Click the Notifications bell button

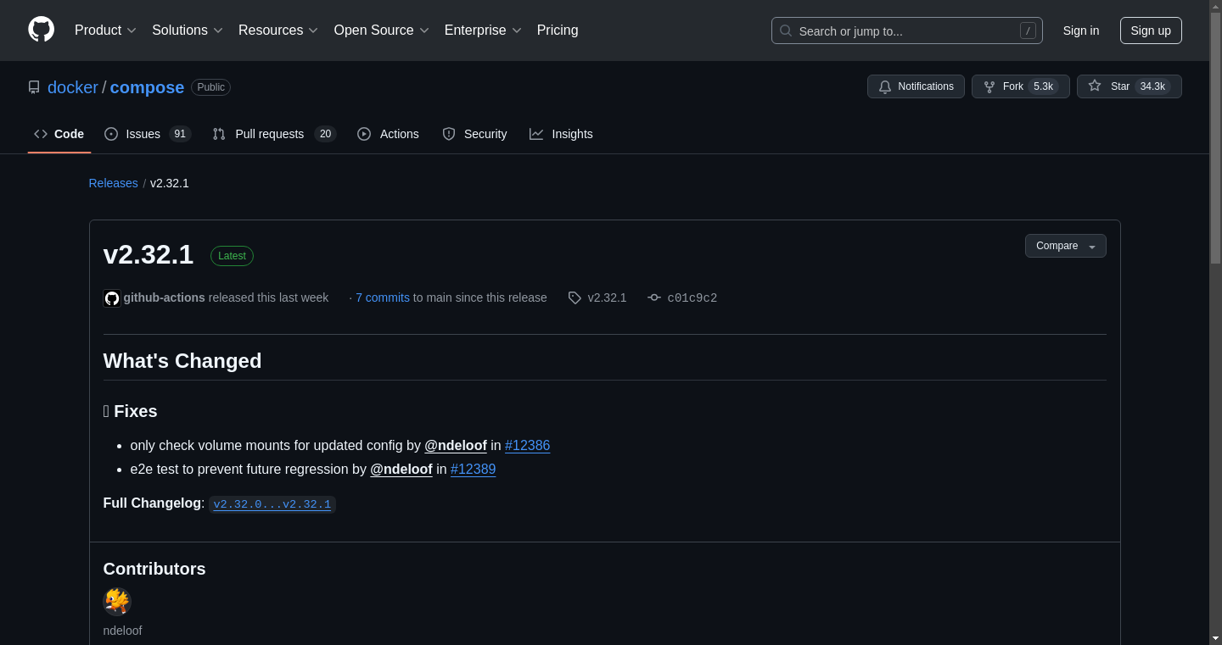[x=916, y=86]
